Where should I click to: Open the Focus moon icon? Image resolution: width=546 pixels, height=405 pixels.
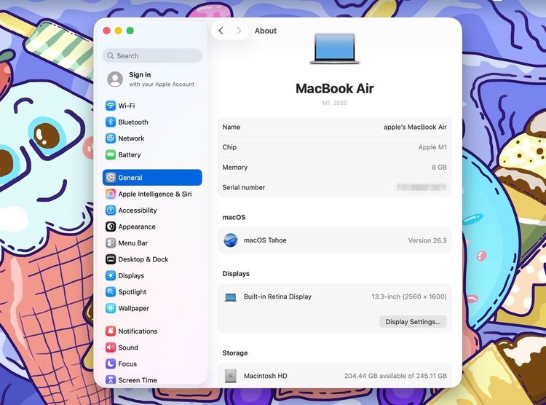[x=111, y=364]
